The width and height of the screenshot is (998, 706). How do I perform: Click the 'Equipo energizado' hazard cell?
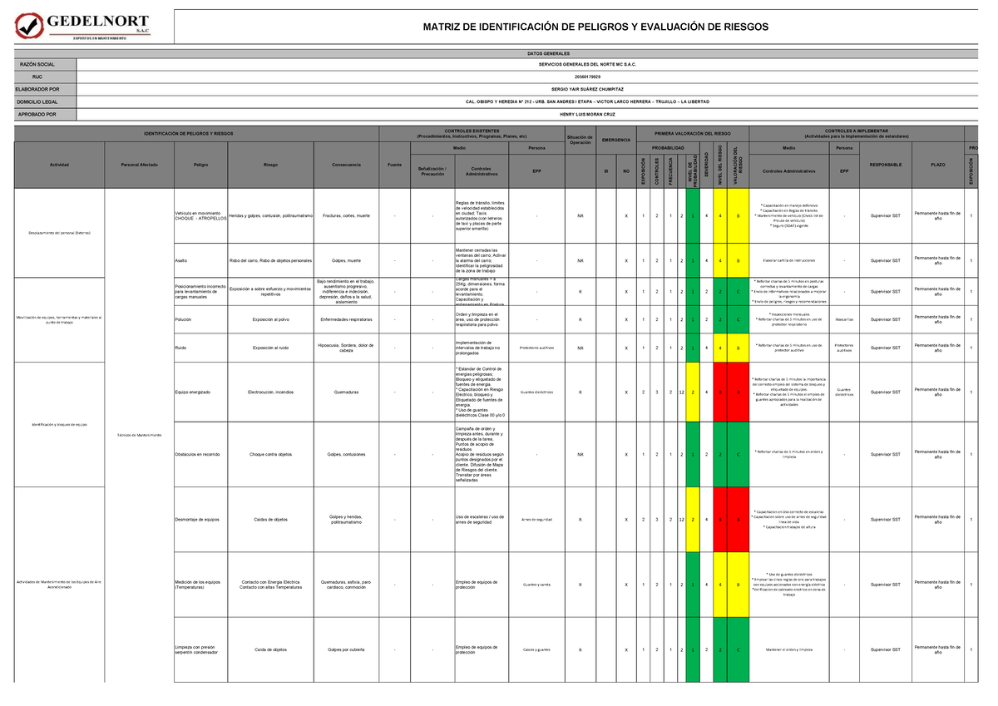200,392
